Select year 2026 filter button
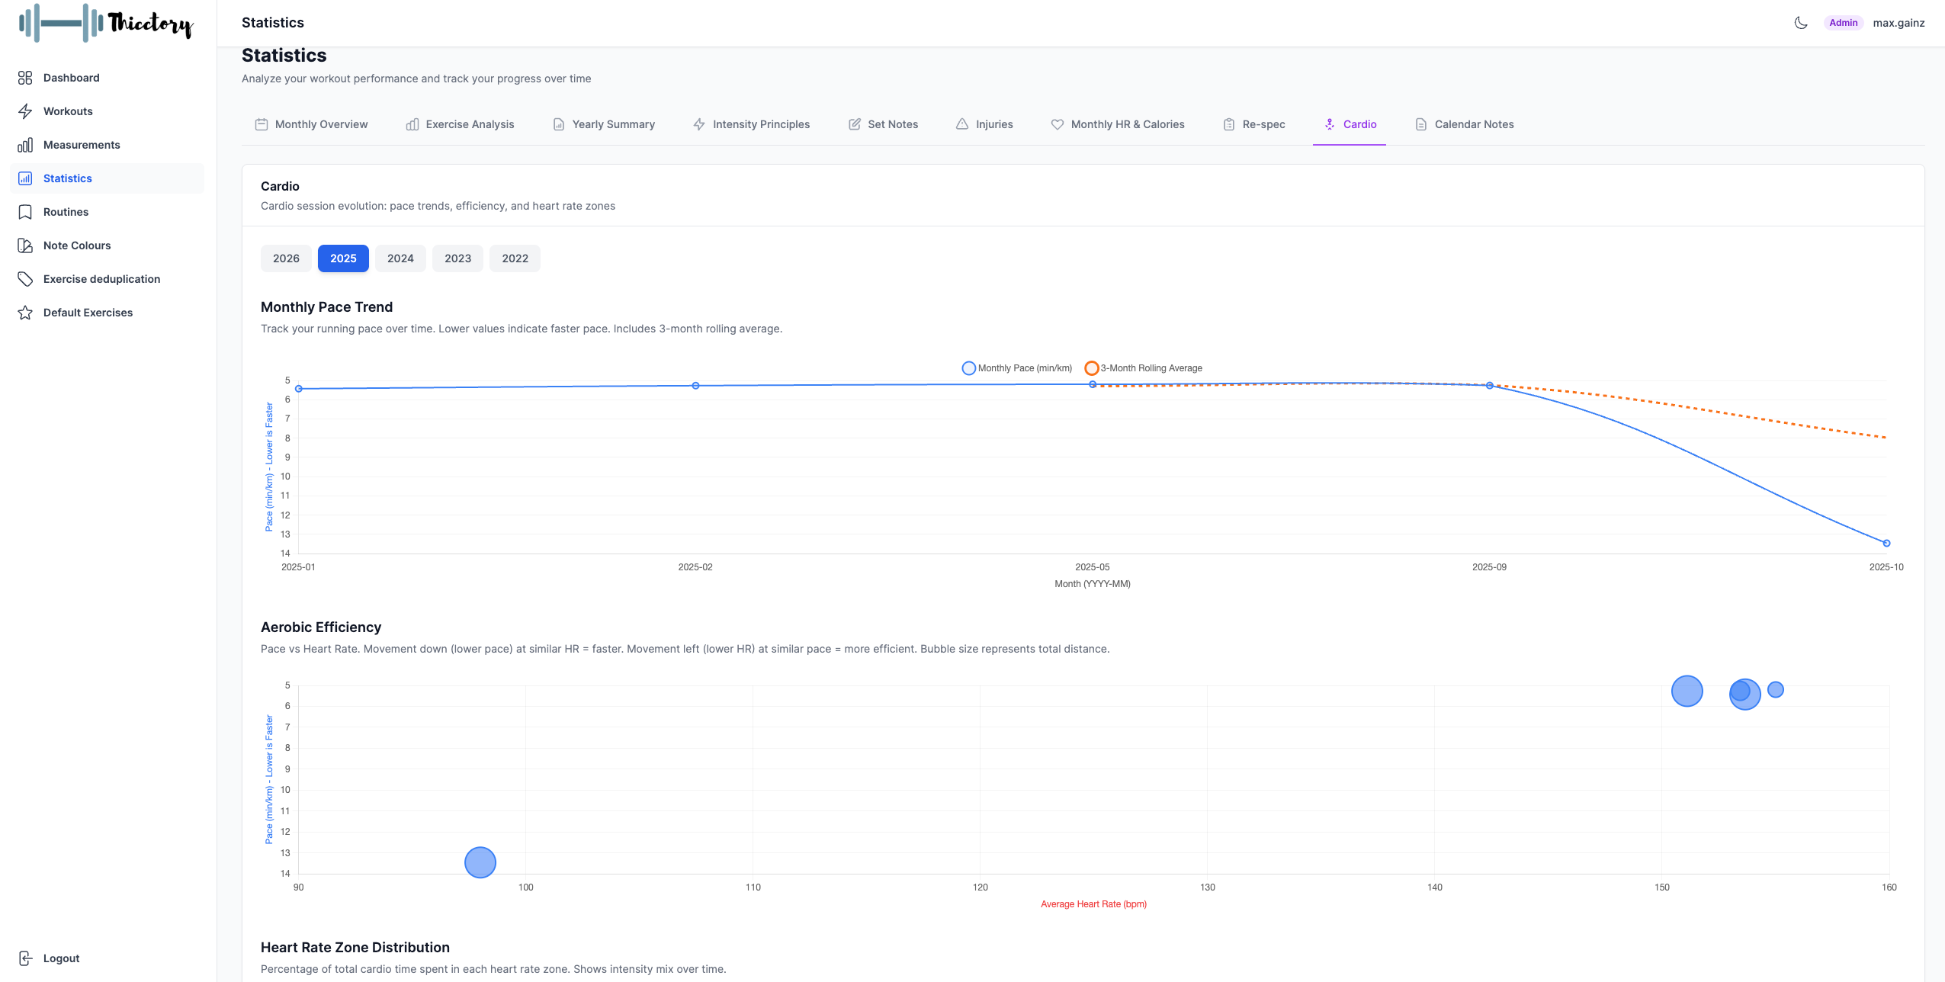 [x=286, y=258]
